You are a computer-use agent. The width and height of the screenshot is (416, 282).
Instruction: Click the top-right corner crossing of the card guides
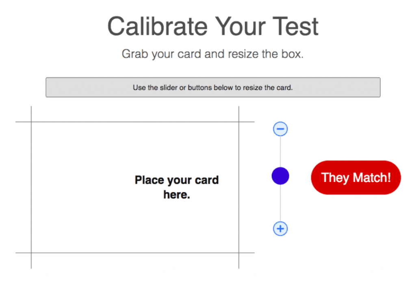(239, 122)
